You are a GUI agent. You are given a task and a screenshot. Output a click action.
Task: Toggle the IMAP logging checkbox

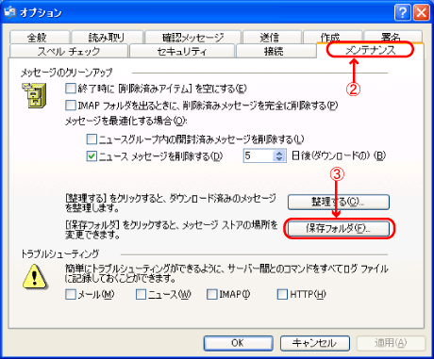tap(212, 294)
